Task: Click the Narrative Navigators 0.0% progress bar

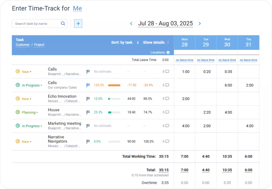Action: [x=114, y=141]
